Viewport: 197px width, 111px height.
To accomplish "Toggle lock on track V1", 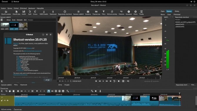I will tap(2, 100).
